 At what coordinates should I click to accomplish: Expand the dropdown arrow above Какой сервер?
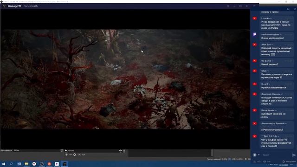point(272,61)
